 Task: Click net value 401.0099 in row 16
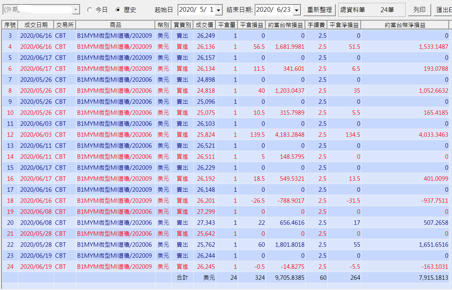(x=436, y=179)
